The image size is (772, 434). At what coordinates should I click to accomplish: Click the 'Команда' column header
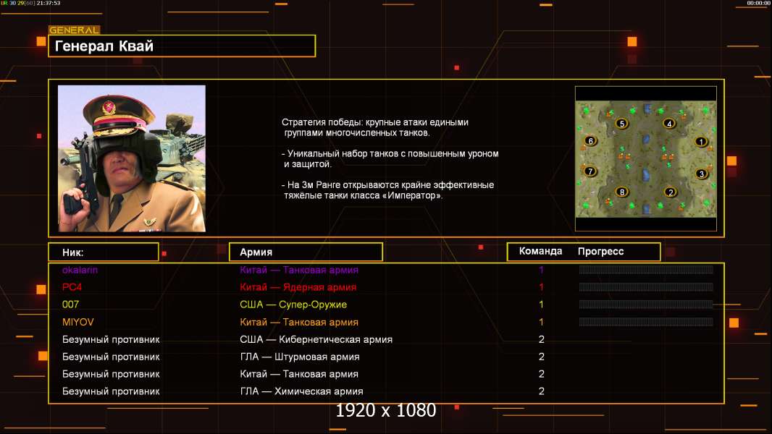point(540,251)
